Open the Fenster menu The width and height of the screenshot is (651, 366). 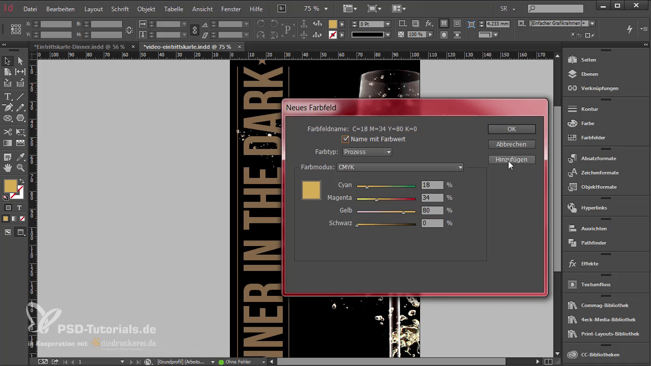(x=231, y=9)
